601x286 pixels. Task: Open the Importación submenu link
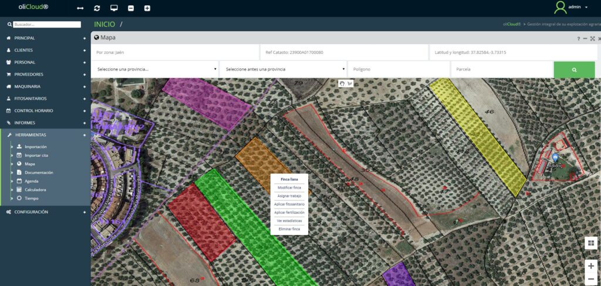36,147
